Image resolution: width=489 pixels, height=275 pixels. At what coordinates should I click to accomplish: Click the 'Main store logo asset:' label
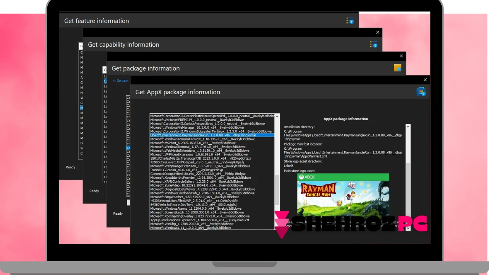click(x=300, y=171)
